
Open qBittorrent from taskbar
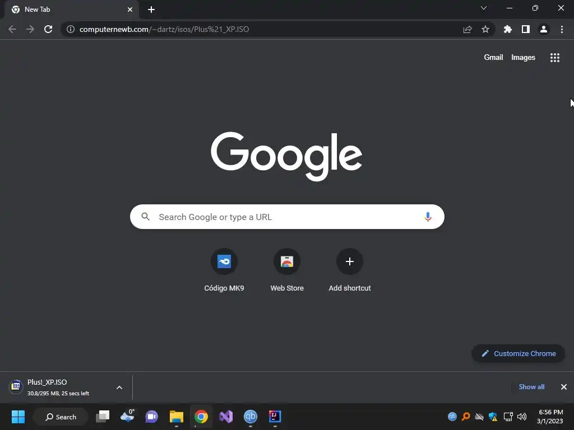(x=251, y=417)
